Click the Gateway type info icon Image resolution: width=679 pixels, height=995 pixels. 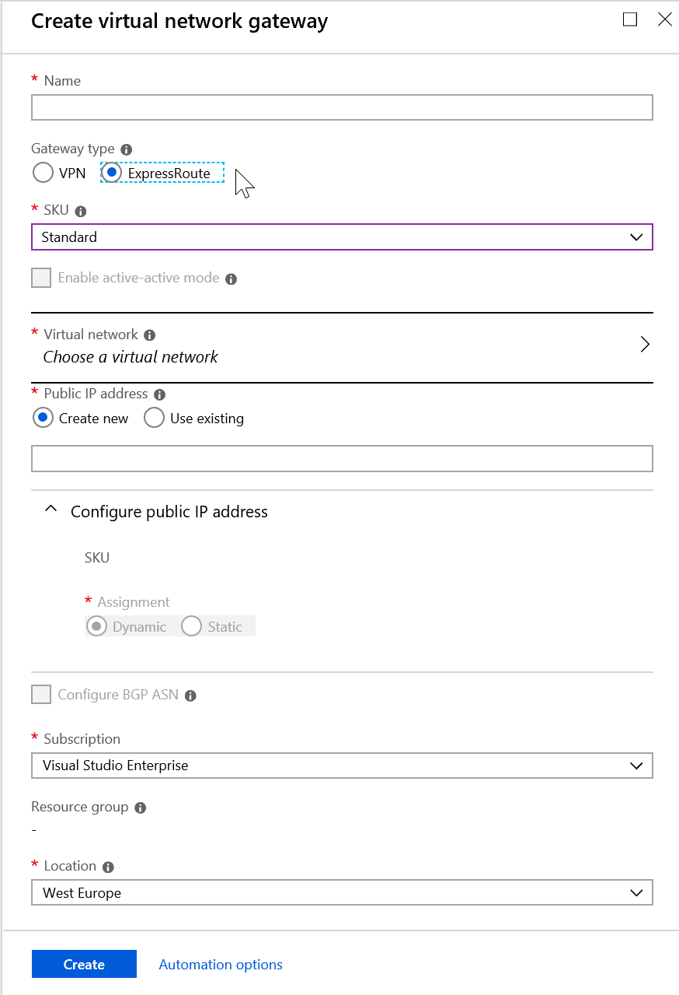point(127,149)
